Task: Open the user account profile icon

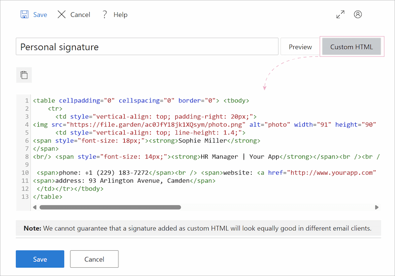Action: coord(358,15)
